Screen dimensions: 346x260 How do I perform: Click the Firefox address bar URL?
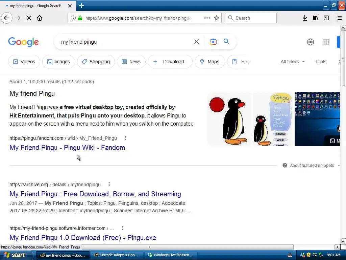pyautogui.click(x=139, y=18)
